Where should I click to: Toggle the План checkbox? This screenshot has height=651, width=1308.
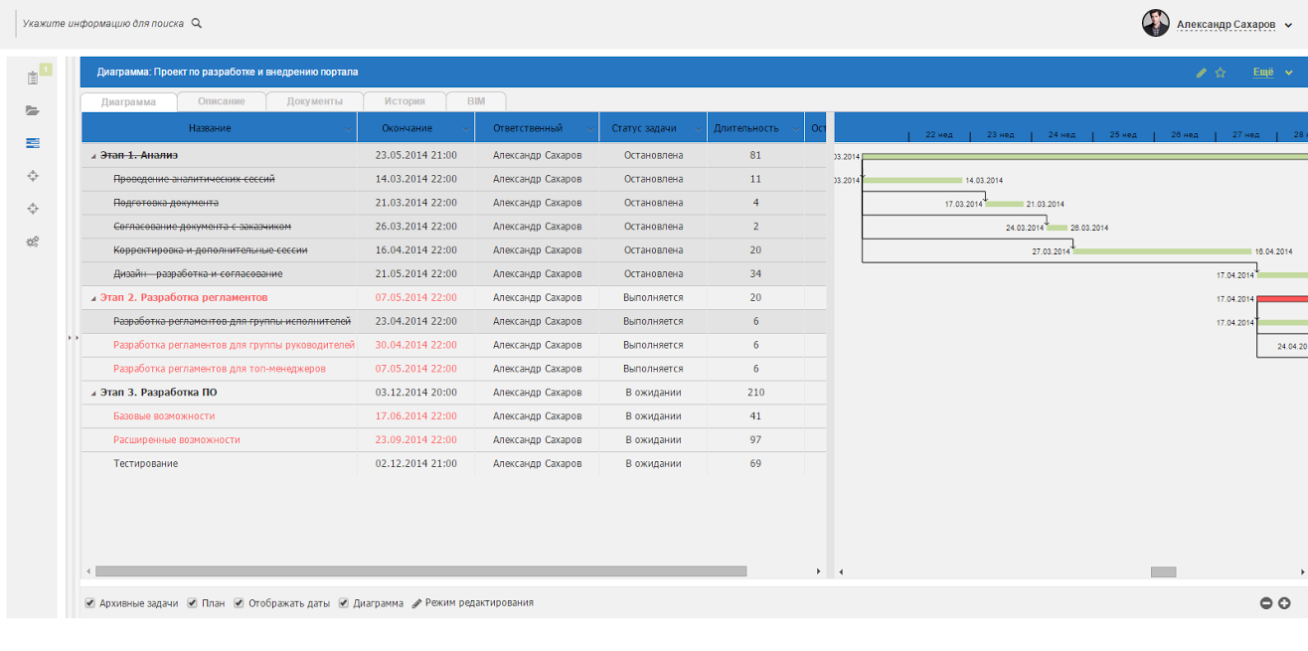(x=193, y=603)
